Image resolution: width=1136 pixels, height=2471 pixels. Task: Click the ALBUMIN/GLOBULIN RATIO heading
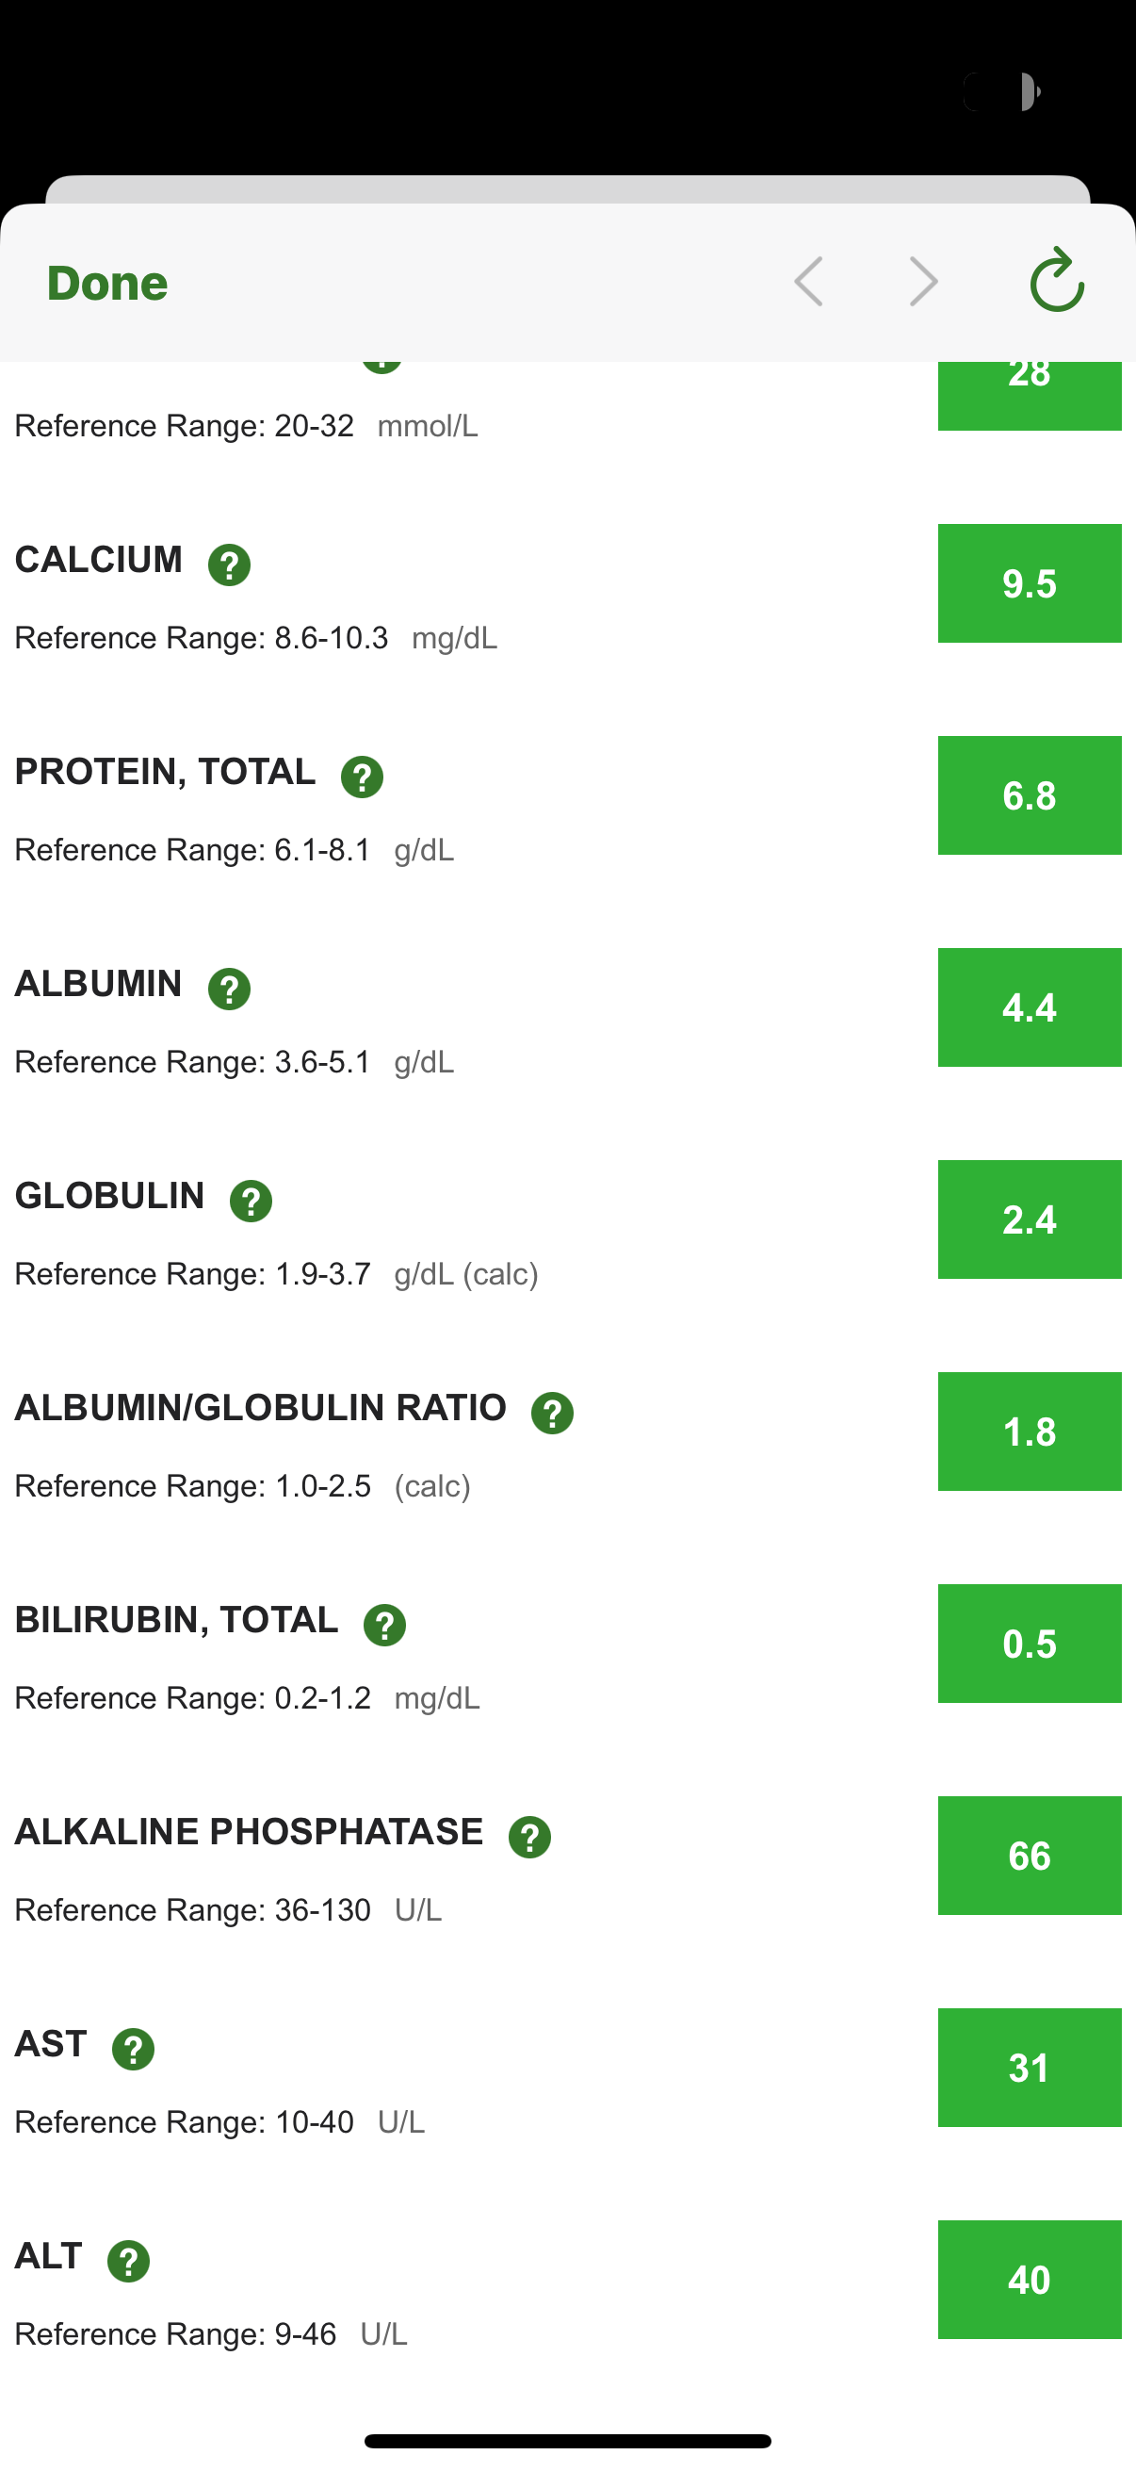click(x=261, y=1407)
